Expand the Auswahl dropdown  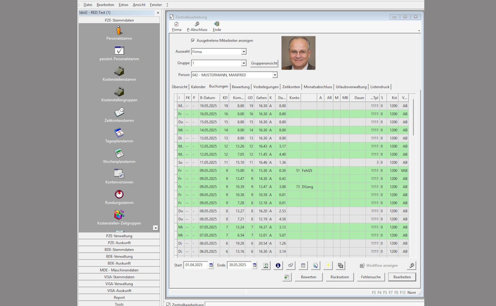click(244, 52)
